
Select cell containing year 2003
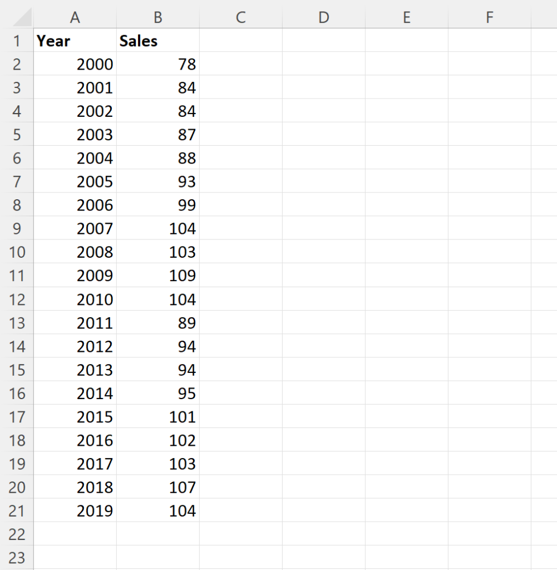click(75, 135)
